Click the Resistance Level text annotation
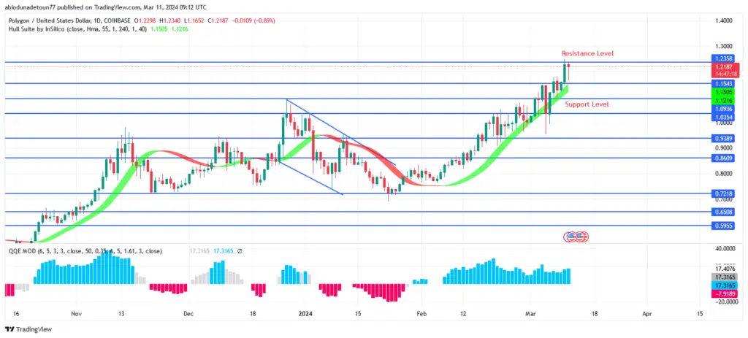 tap(587, 53)
